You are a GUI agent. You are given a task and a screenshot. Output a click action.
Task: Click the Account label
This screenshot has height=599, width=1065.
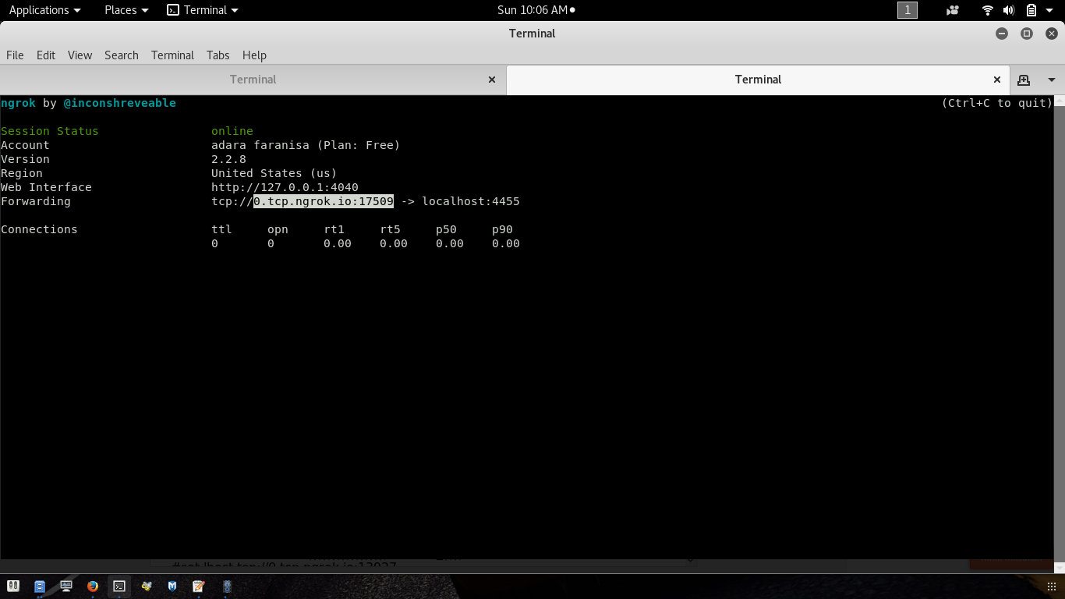click(x=25, y=145)
